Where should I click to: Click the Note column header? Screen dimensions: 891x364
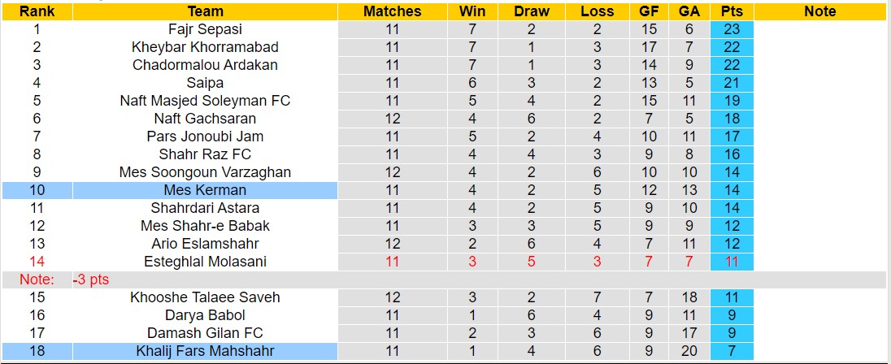tap(819, 11)
